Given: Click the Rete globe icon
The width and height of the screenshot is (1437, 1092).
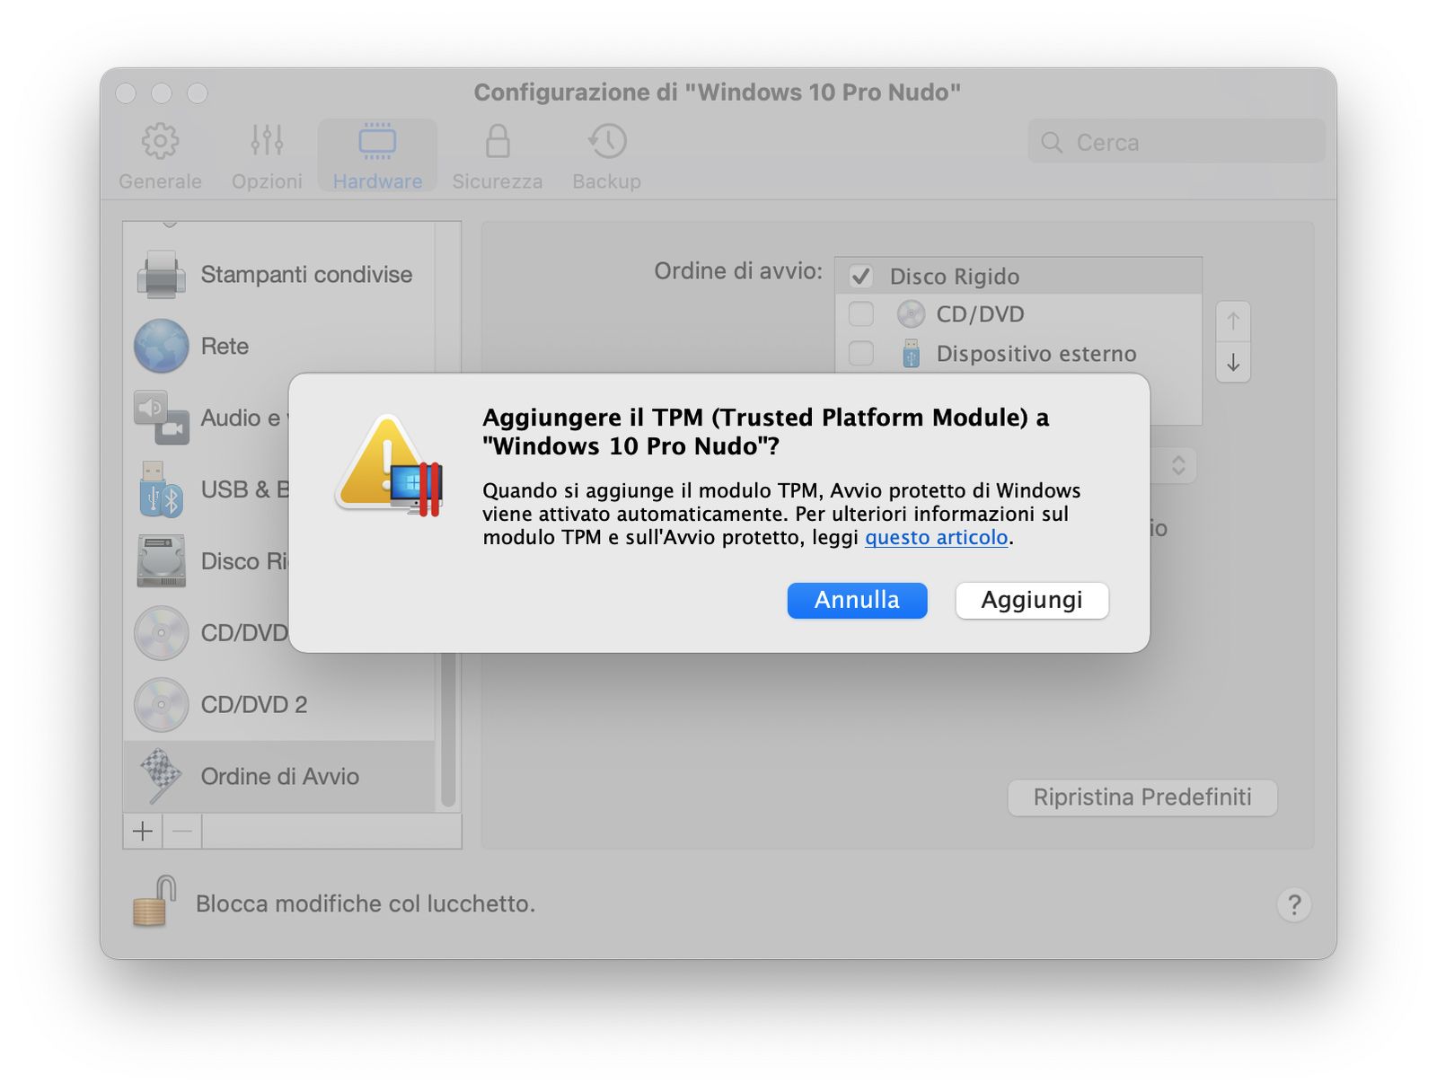Looking at the screenshot, I should click(x=162, y=347).
